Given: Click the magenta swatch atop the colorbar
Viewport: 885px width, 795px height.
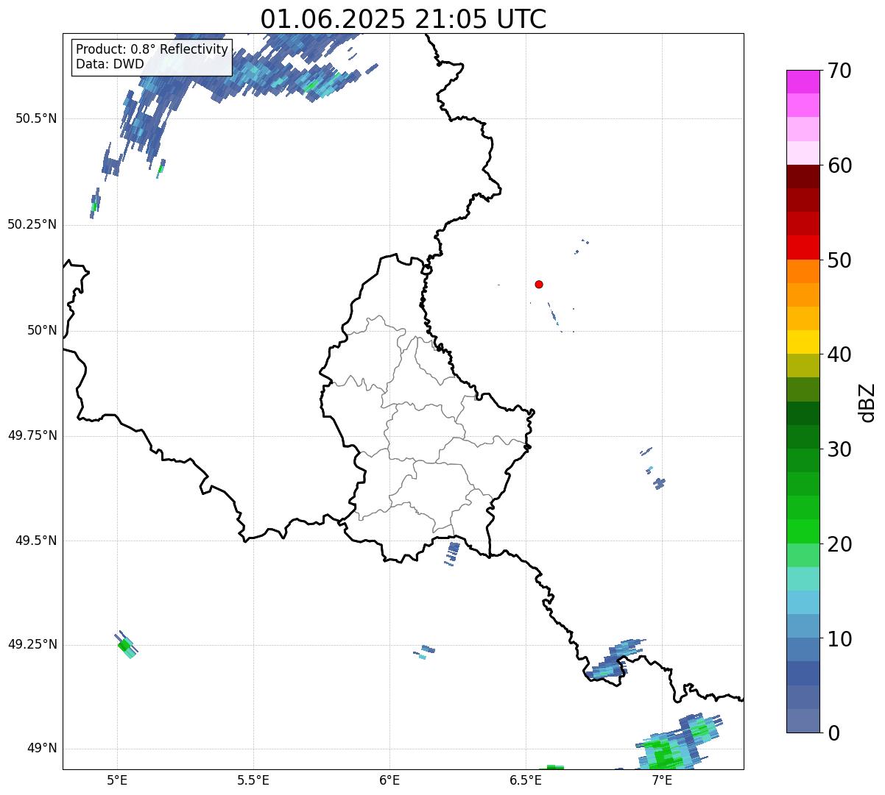Looking at the screenshot, I should (x=803, y=82).
